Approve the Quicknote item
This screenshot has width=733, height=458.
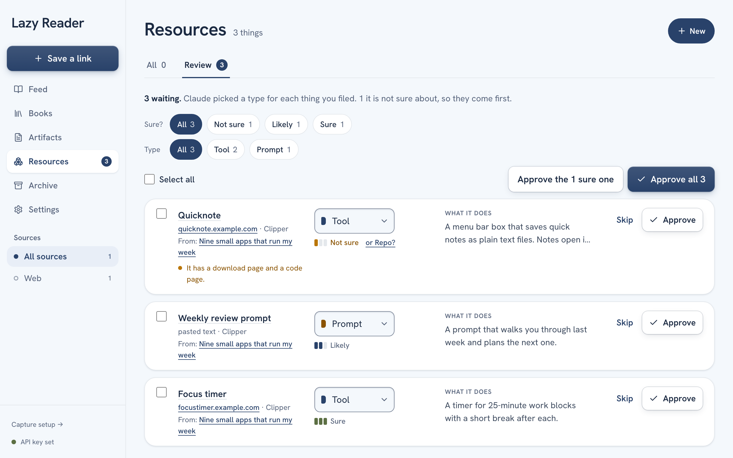point(672,220)
